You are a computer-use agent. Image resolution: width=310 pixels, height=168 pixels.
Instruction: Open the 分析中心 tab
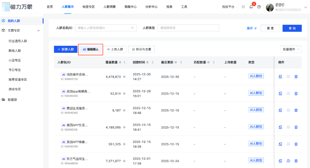pyautogui.click(x=151, y=7)
